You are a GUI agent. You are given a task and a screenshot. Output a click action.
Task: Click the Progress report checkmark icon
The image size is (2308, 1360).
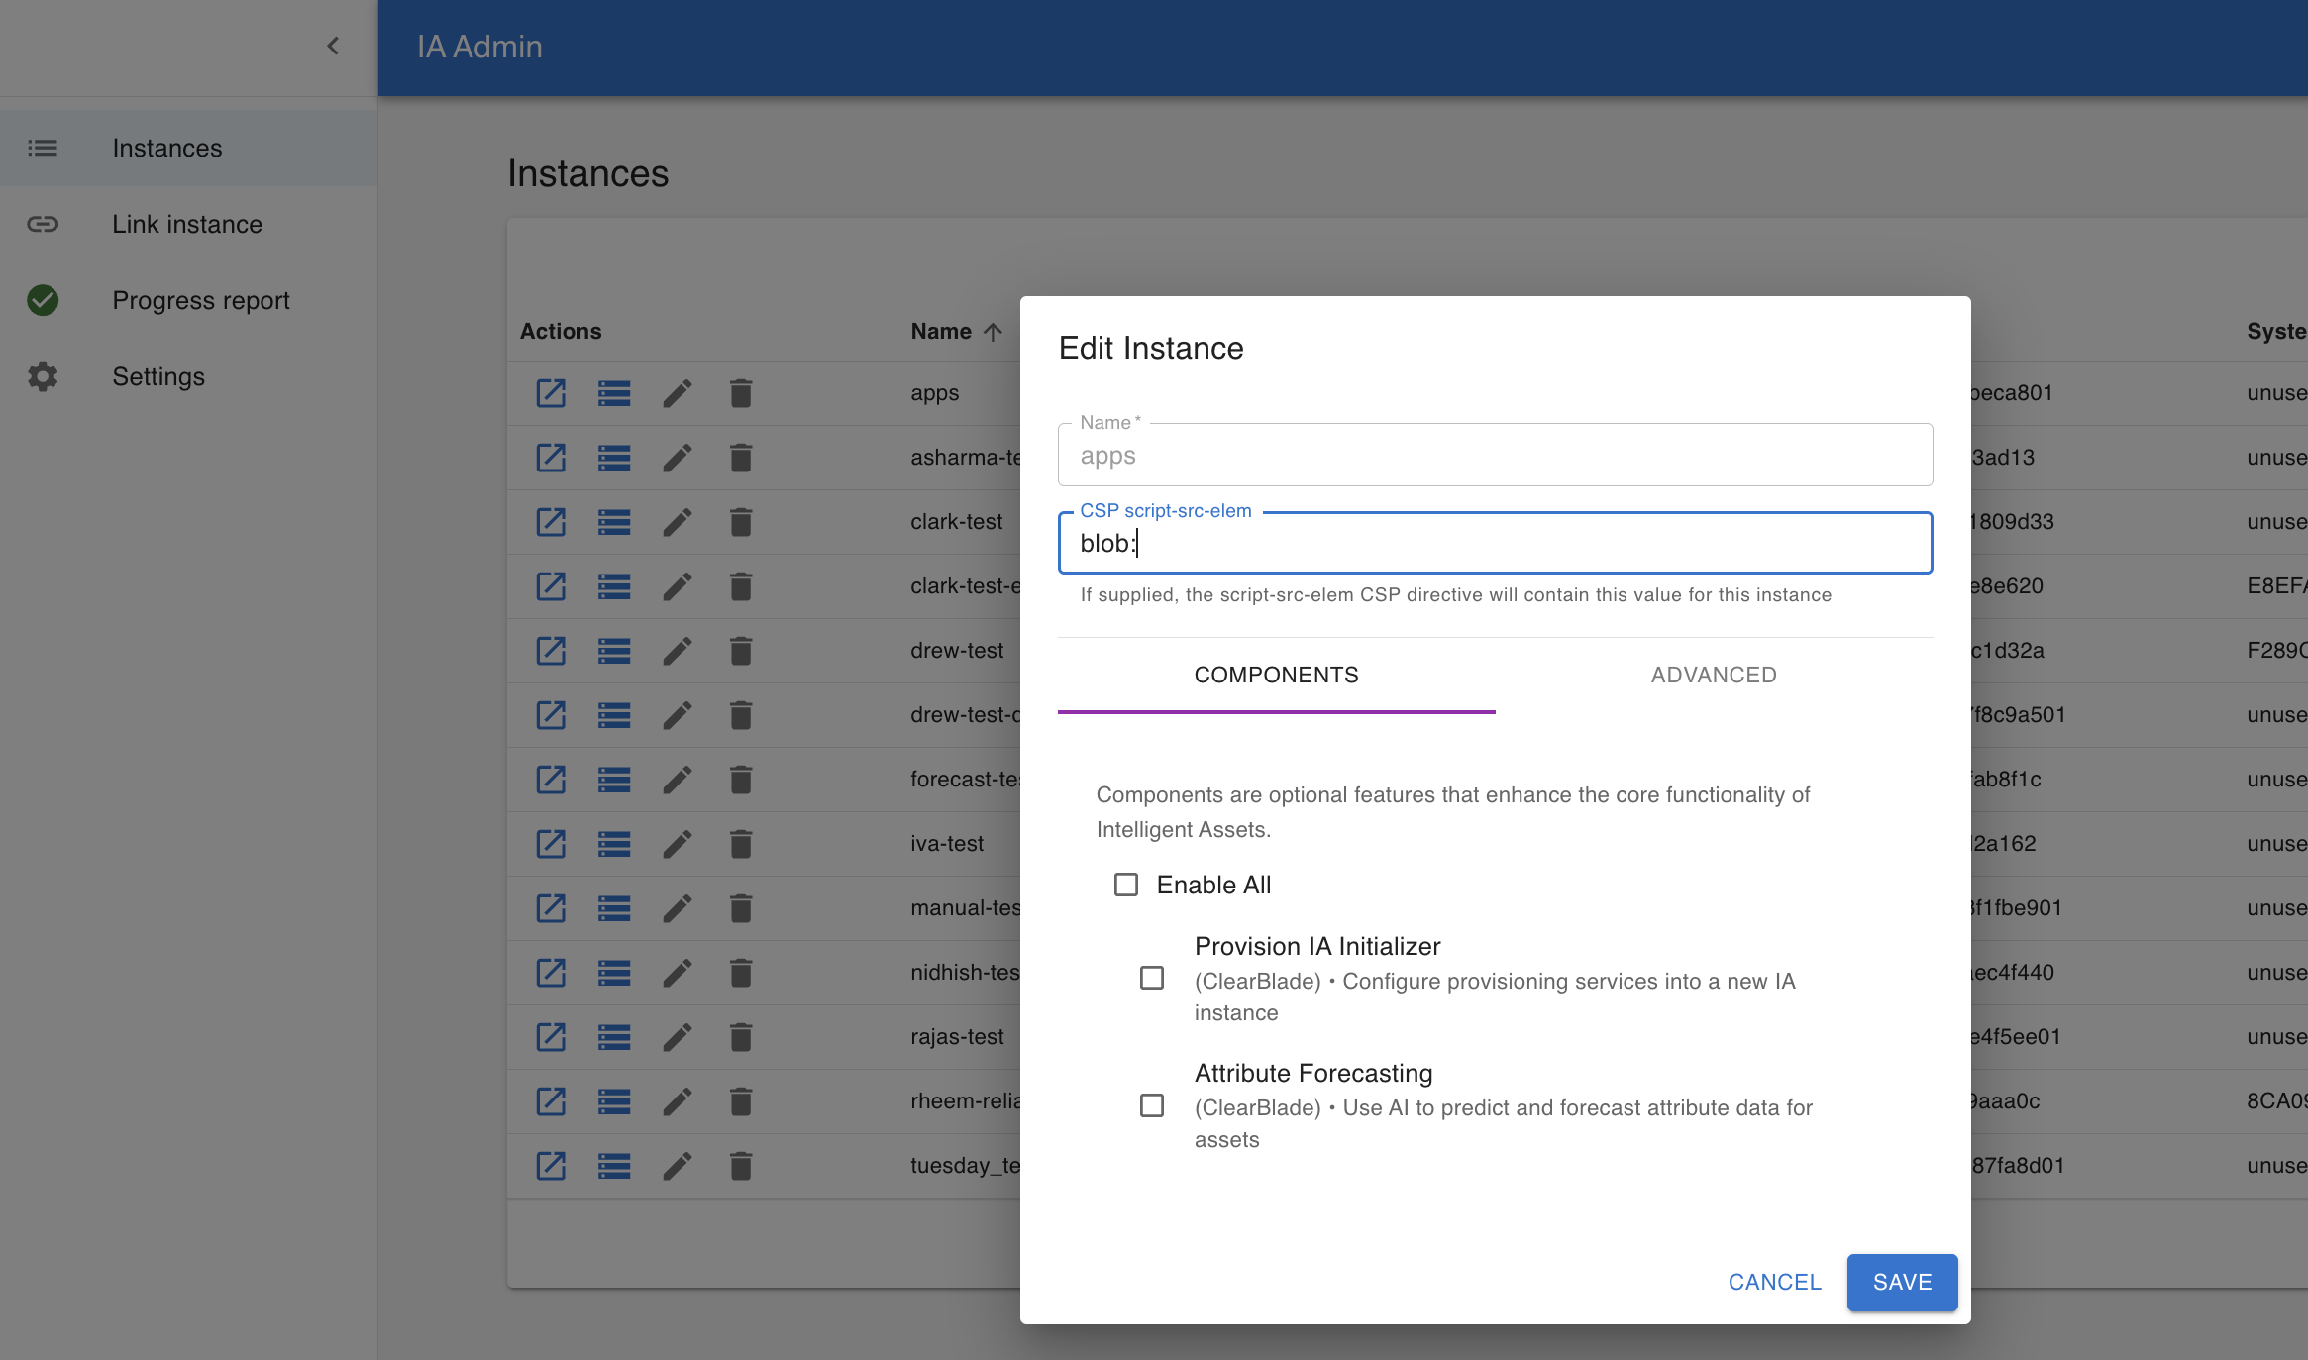pos(43,300)
